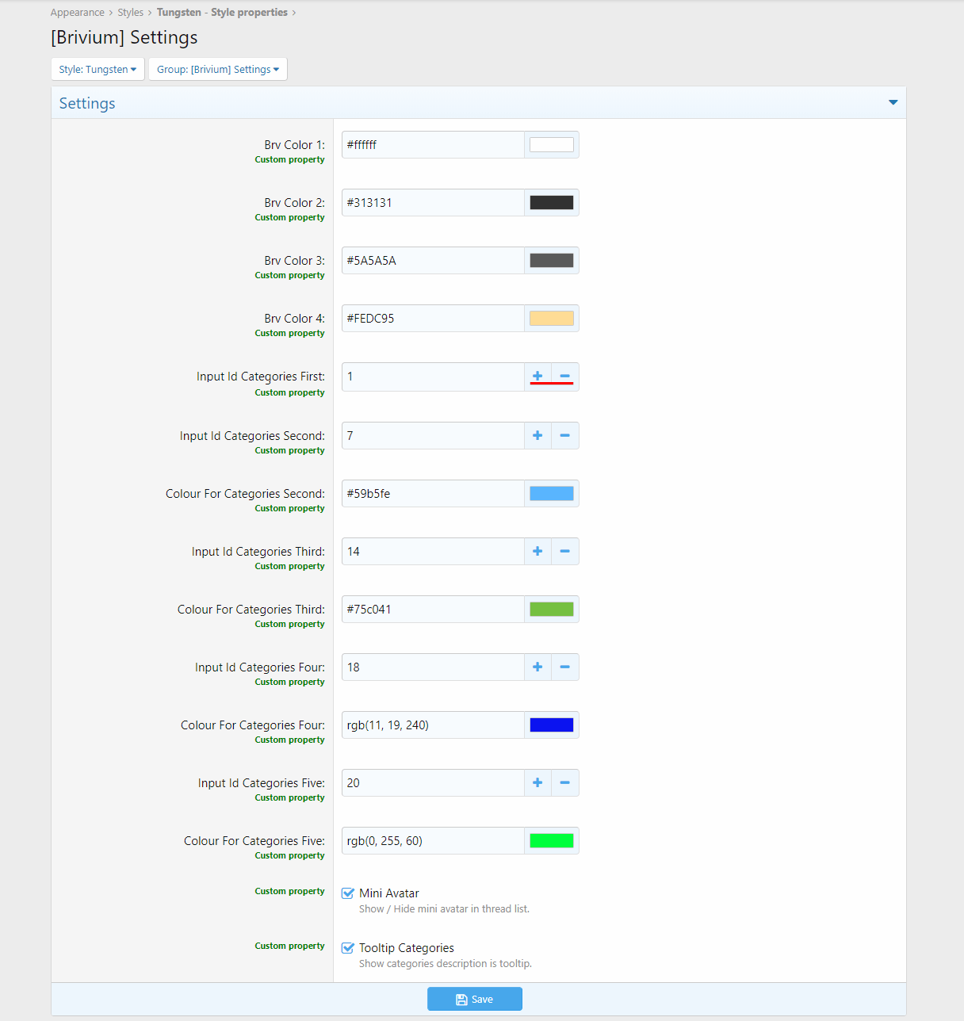Go to Appearance breadcrumb
The width and height of the screenshot is (964, 1021).
click(78, 13)
